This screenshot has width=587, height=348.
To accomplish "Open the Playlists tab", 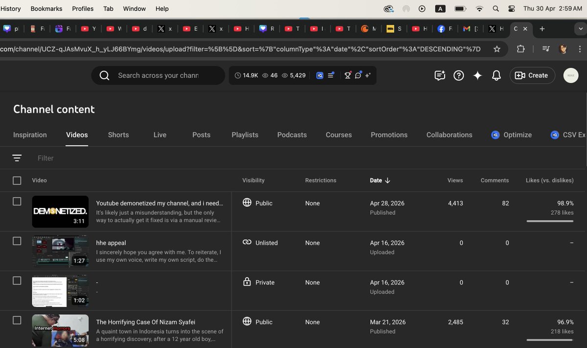I will (x=245, y=135).
